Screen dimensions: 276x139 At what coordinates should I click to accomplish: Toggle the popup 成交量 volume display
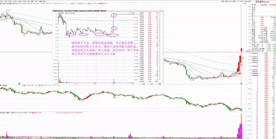[x=73, y=13]
